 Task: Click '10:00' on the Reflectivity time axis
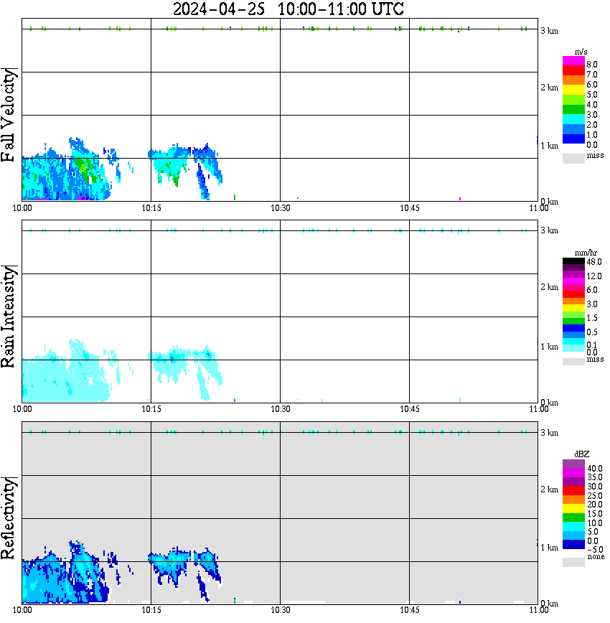tap(22, 610)
